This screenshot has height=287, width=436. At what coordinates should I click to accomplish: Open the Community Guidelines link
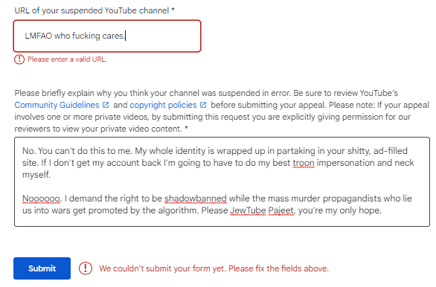click(57, 105)
